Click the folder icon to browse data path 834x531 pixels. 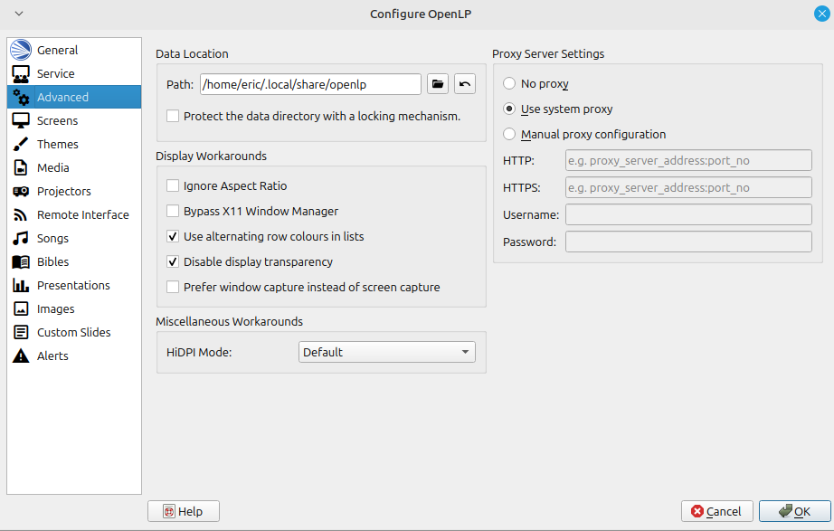[438, 84]
